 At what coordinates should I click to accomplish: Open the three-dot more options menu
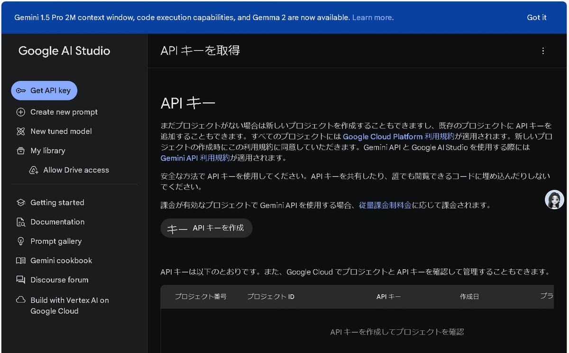[x=543, y=51]
